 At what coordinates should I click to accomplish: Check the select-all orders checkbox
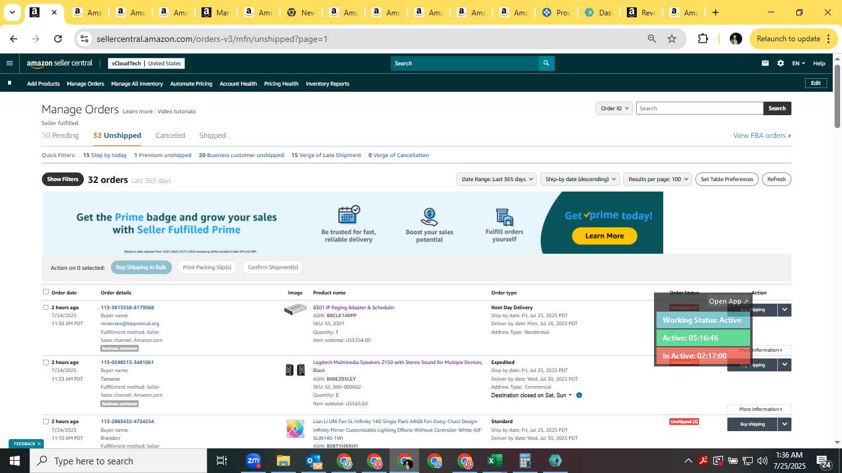tap(46, 292)
